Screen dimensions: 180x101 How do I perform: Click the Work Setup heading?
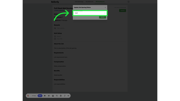pyautogui.click(x=58, y=33)
